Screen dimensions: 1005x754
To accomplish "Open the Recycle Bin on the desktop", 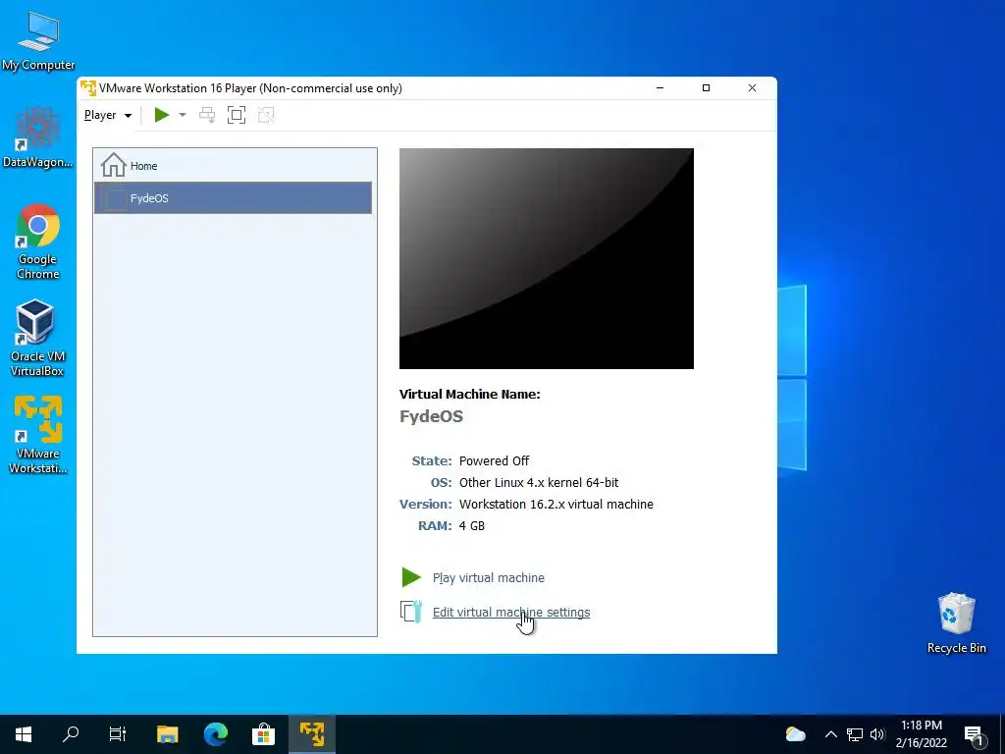I will point(956,623).
